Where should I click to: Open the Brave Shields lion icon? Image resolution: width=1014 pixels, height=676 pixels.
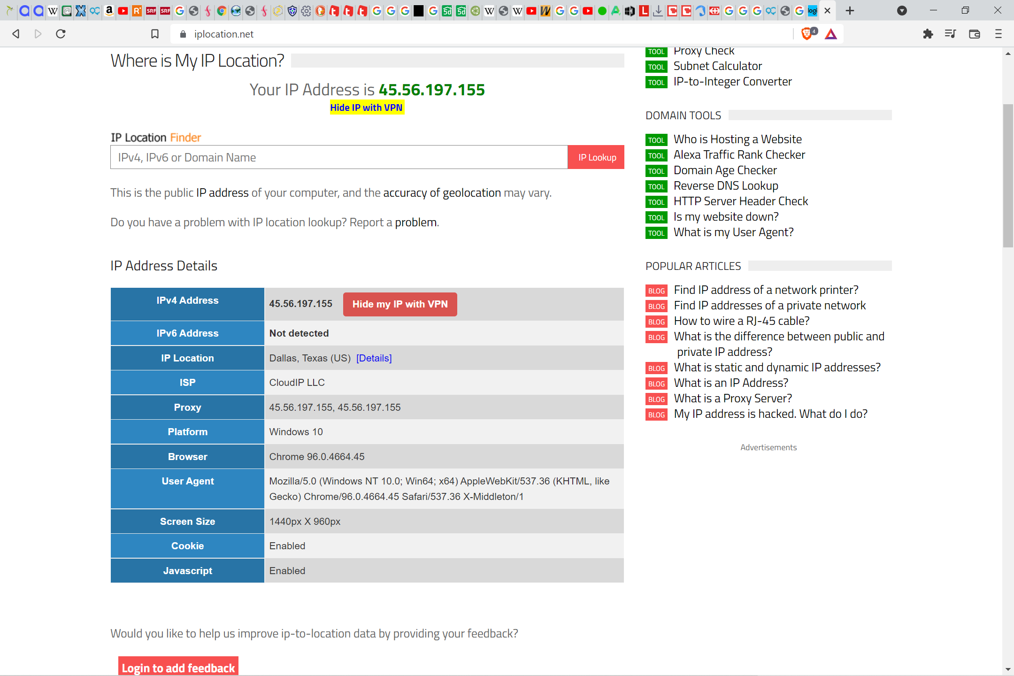[x=807, y=34]
